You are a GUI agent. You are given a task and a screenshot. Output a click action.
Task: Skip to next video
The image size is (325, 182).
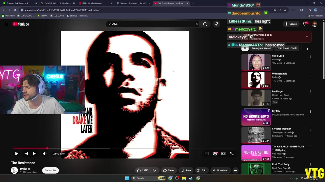point(35,153)
